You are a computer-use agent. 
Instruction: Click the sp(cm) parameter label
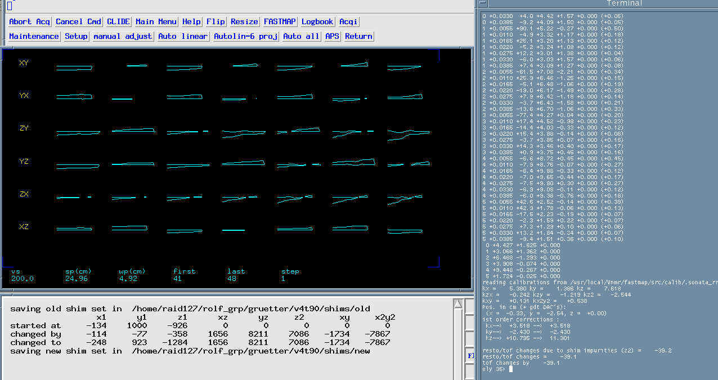click(79, 271)
